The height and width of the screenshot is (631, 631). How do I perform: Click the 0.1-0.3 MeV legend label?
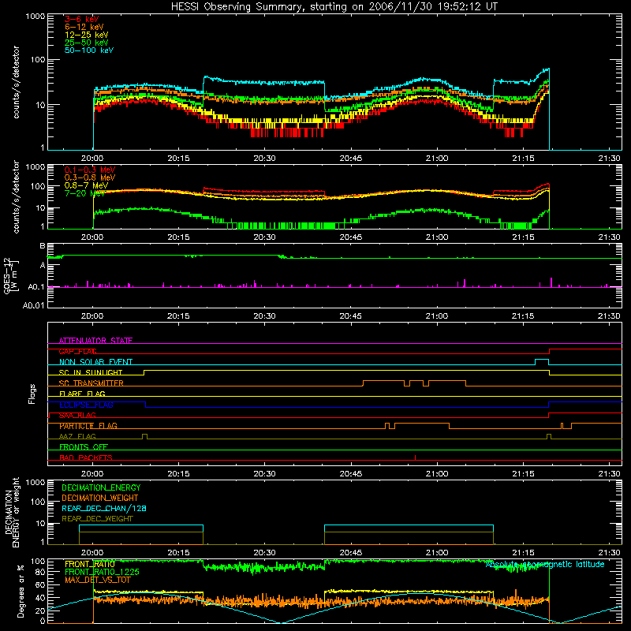(90, 170)
